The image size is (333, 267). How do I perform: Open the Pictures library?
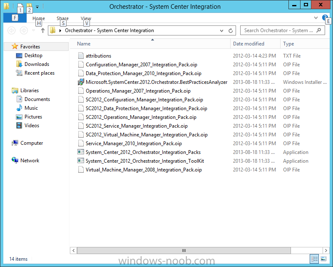(x=33, y=116)
